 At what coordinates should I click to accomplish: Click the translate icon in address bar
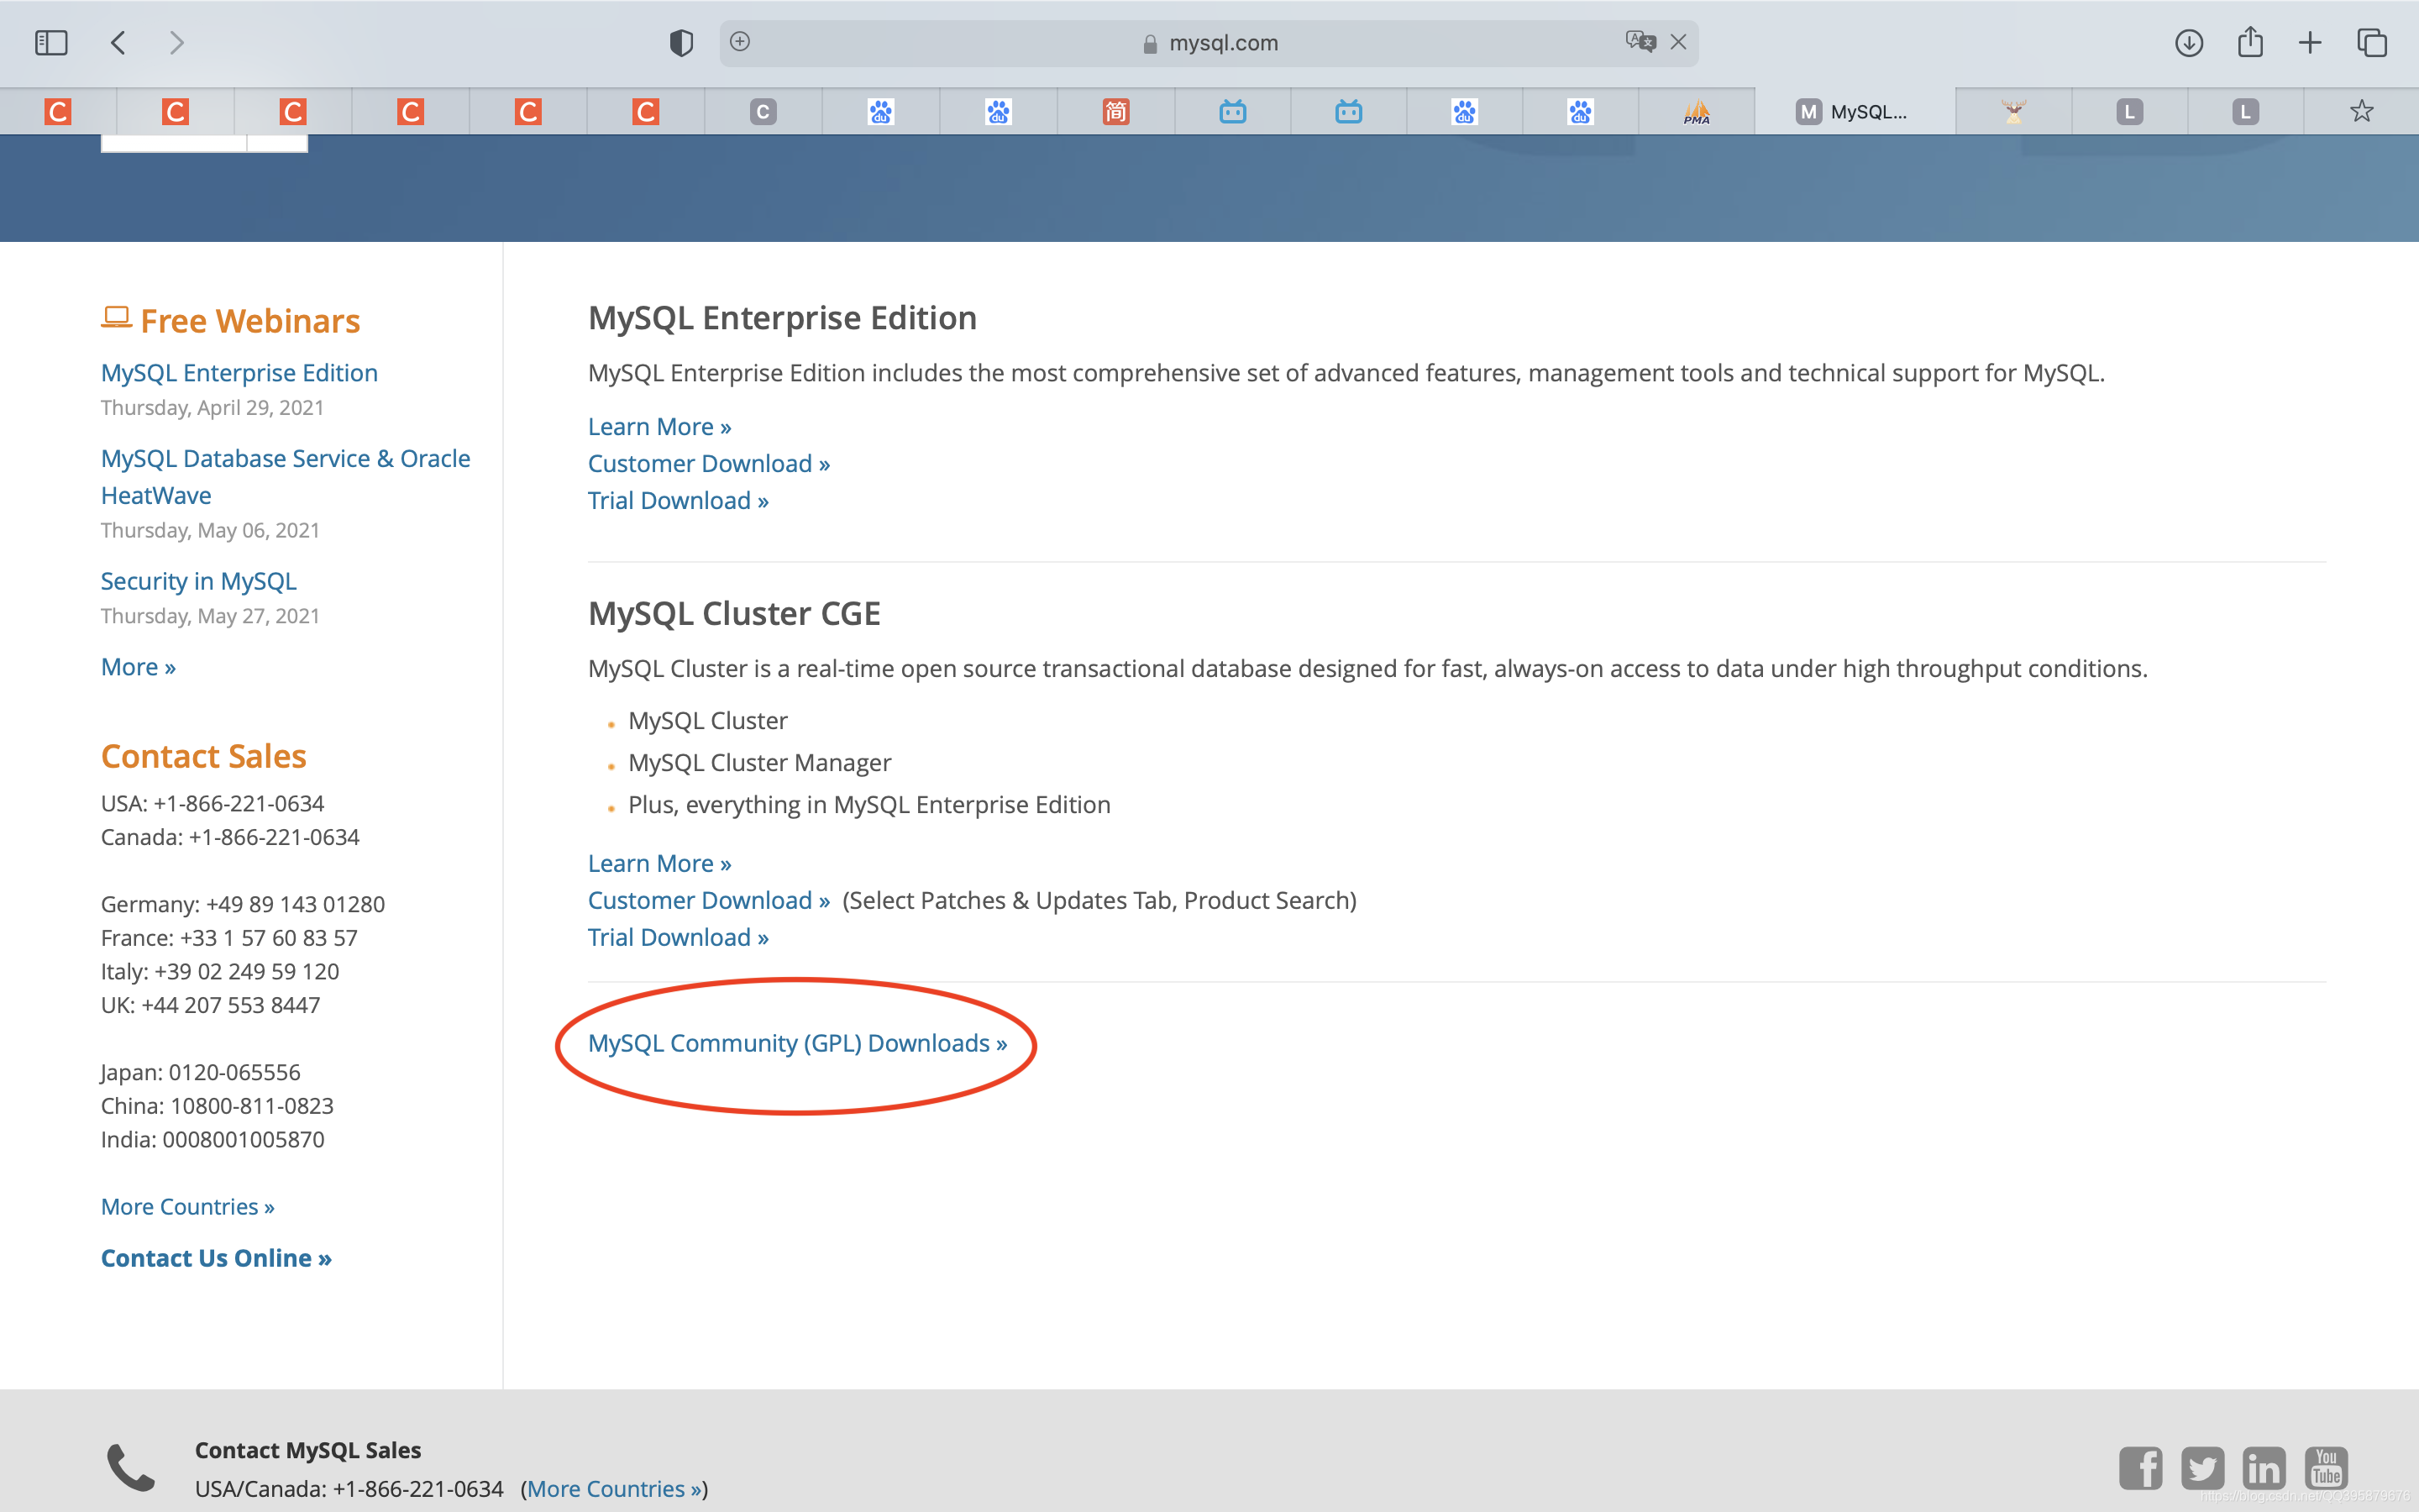coord(1640,42)
